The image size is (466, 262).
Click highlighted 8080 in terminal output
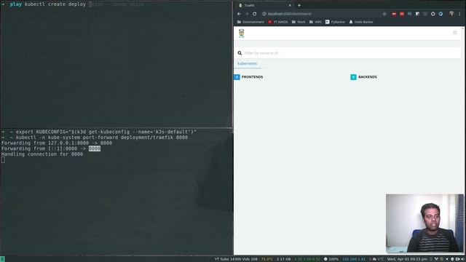pos(95,148)
